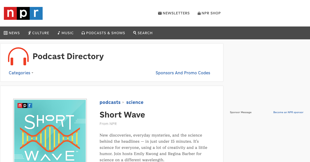This screenshot has height=162, width=310.
Task: Navigate to the science breadcrumb
Action: [x=135, y=102]
